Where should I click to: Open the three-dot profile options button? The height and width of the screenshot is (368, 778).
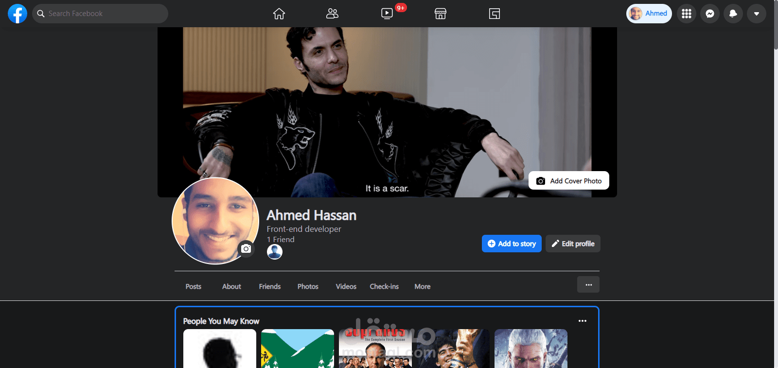click(588, 284)
